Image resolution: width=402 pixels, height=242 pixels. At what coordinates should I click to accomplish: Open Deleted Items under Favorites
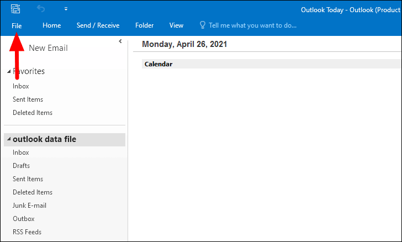[33, 113]
